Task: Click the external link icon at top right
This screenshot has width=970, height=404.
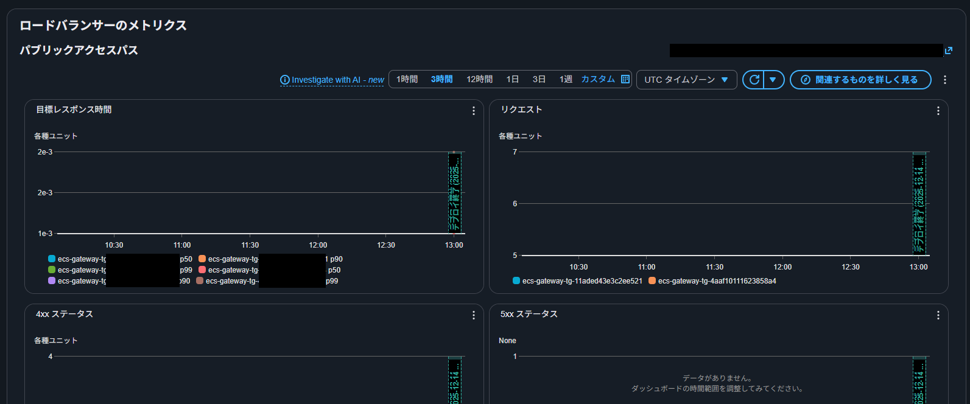Action: [x=948, y=50]
